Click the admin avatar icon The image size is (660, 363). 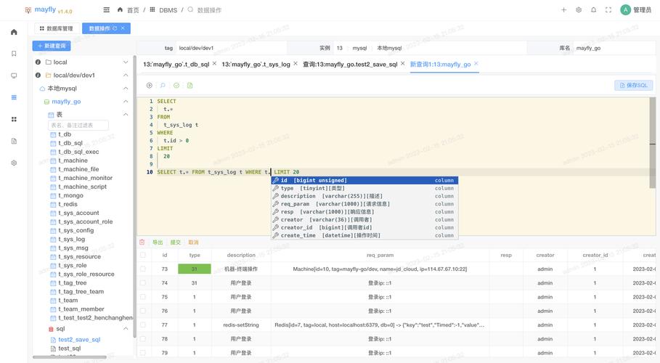pos(625,9)
